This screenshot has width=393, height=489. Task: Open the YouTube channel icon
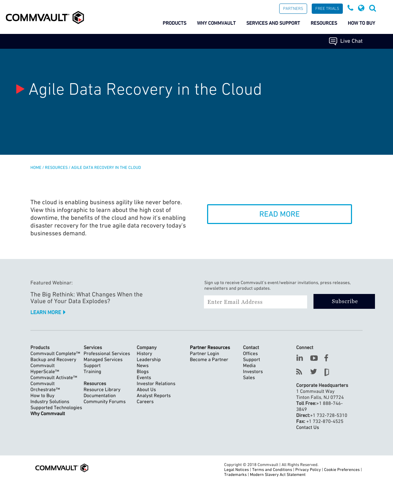pyautogui.click(x=314, y=358)
